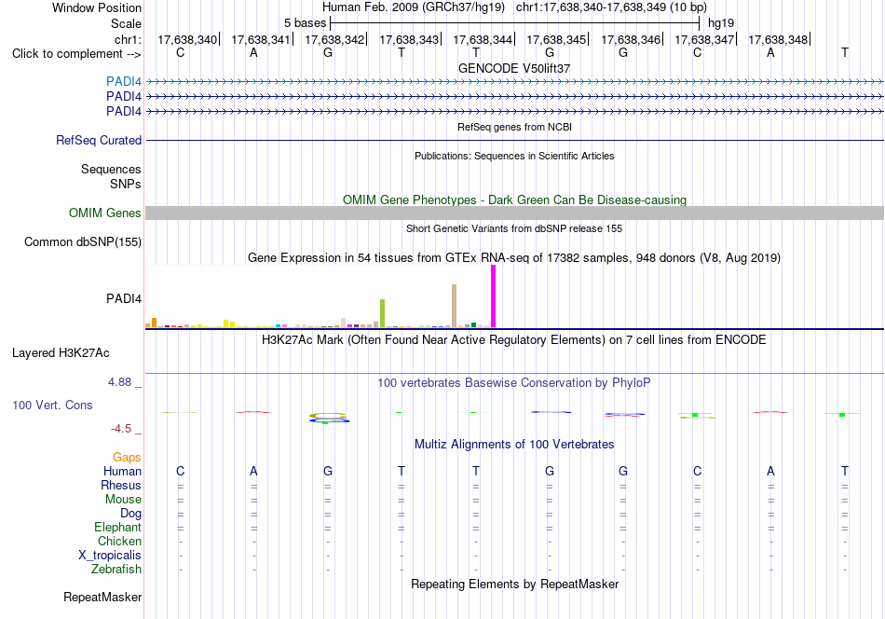
Task: Open the RefSeq Curated track label
Action: [99, 140]
